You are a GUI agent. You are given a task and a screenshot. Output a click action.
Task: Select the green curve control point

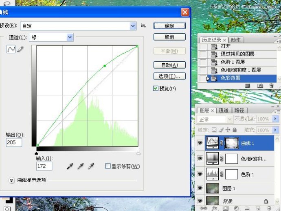pyautogui.click(x=105, y=66)
